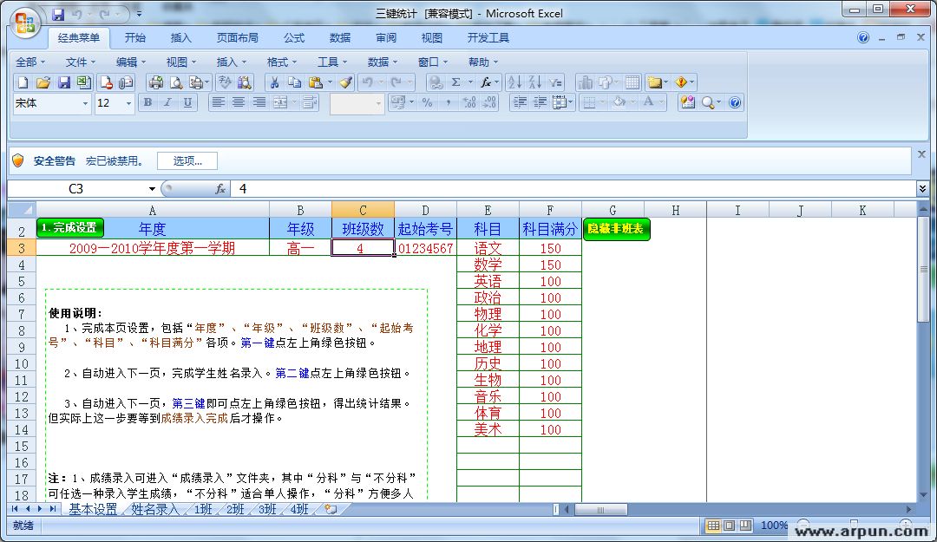Click the Cut scissors icon

point(274,82)
